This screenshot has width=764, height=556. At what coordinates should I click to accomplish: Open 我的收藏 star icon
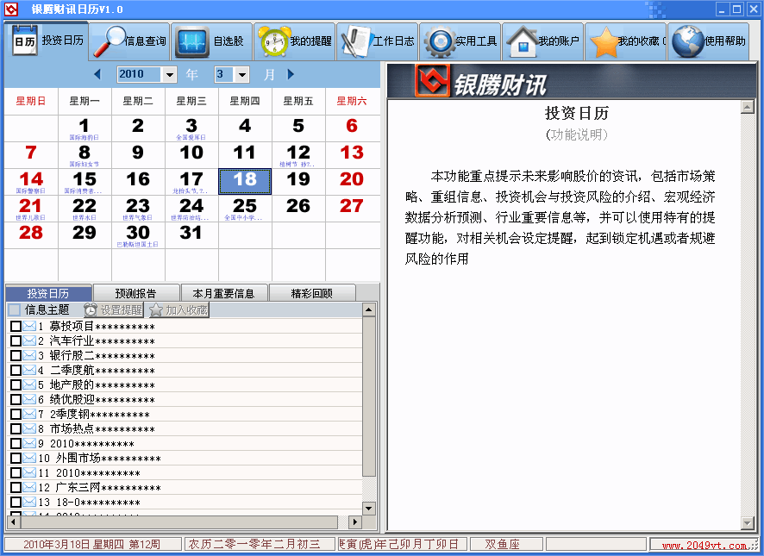[604, 41]
